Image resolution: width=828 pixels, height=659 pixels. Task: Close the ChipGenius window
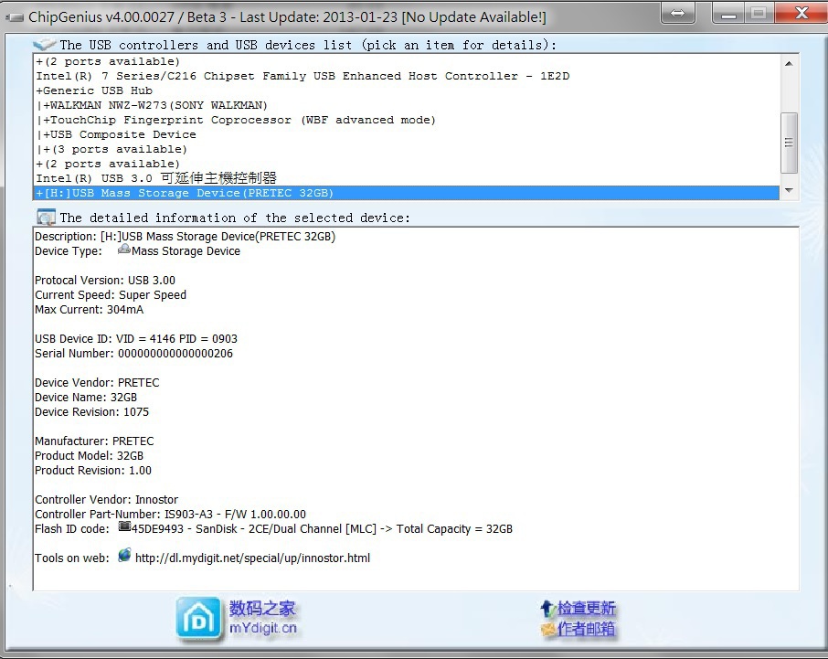click(801, 13)
